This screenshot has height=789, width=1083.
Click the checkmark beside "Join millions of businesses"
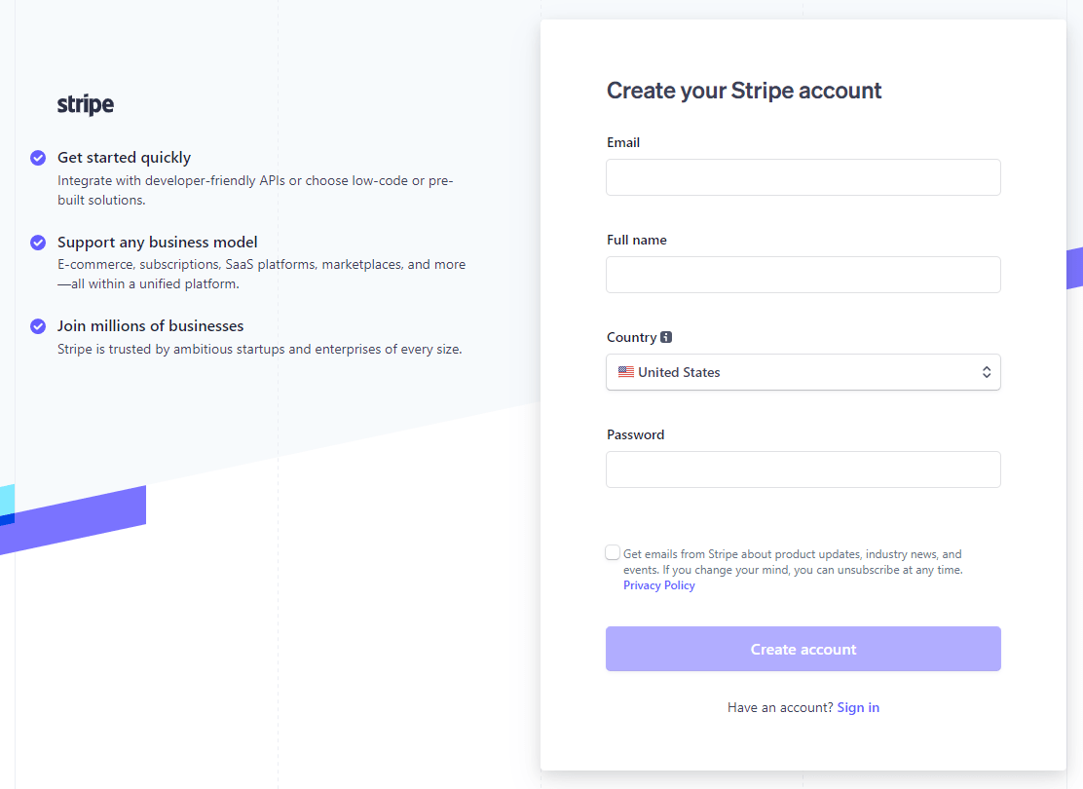coord(37,325)
